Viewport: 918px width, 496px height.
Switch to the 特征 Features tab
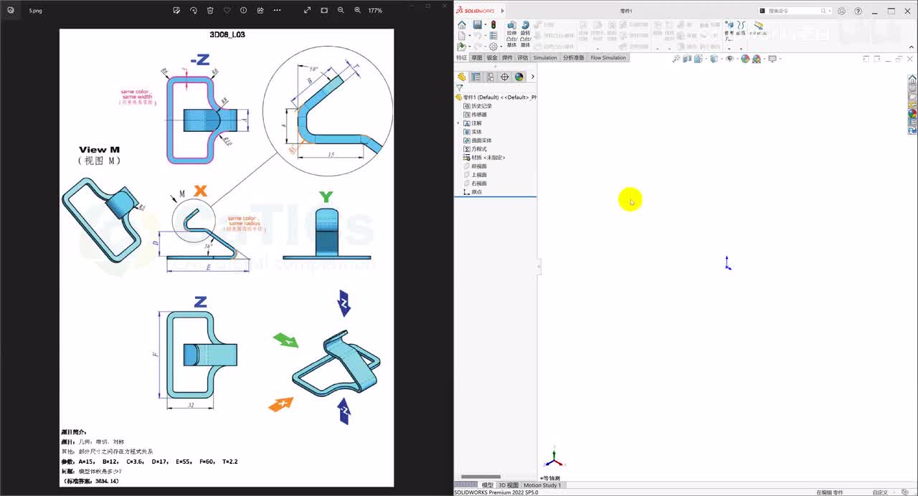coord(461,57)
